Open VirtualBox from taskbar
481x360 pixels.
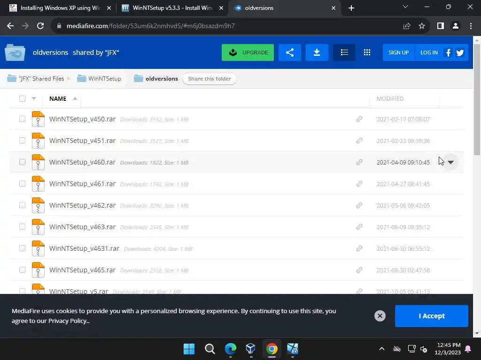click(251, 349)
